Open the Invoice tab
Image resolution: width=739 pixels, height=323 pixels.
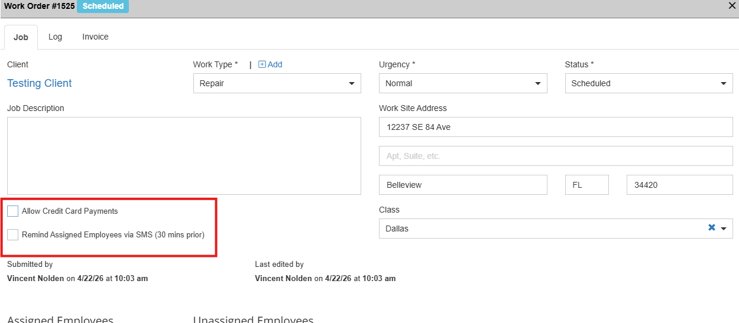coord(95,37)
